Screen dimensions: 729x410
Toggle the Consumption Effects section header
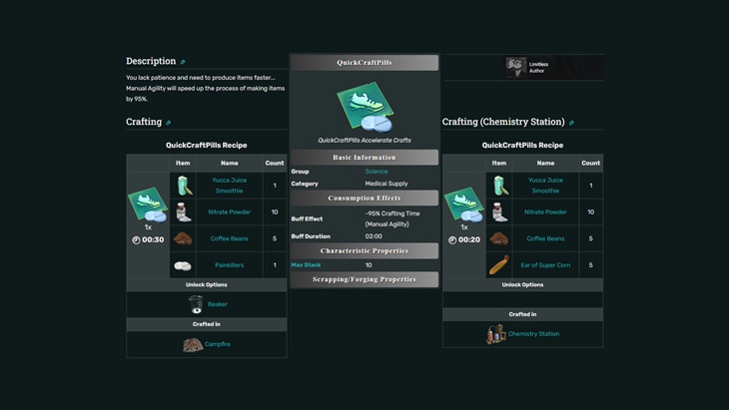(364, 198)
